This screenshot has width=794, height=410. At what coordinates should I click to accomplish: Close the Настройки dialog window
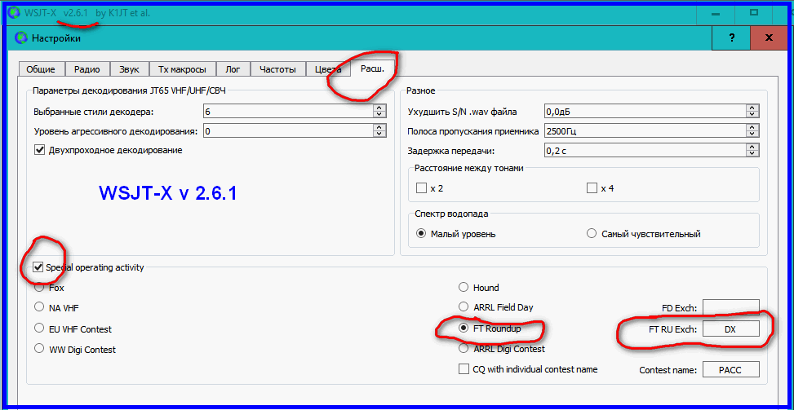pos(769,37)
